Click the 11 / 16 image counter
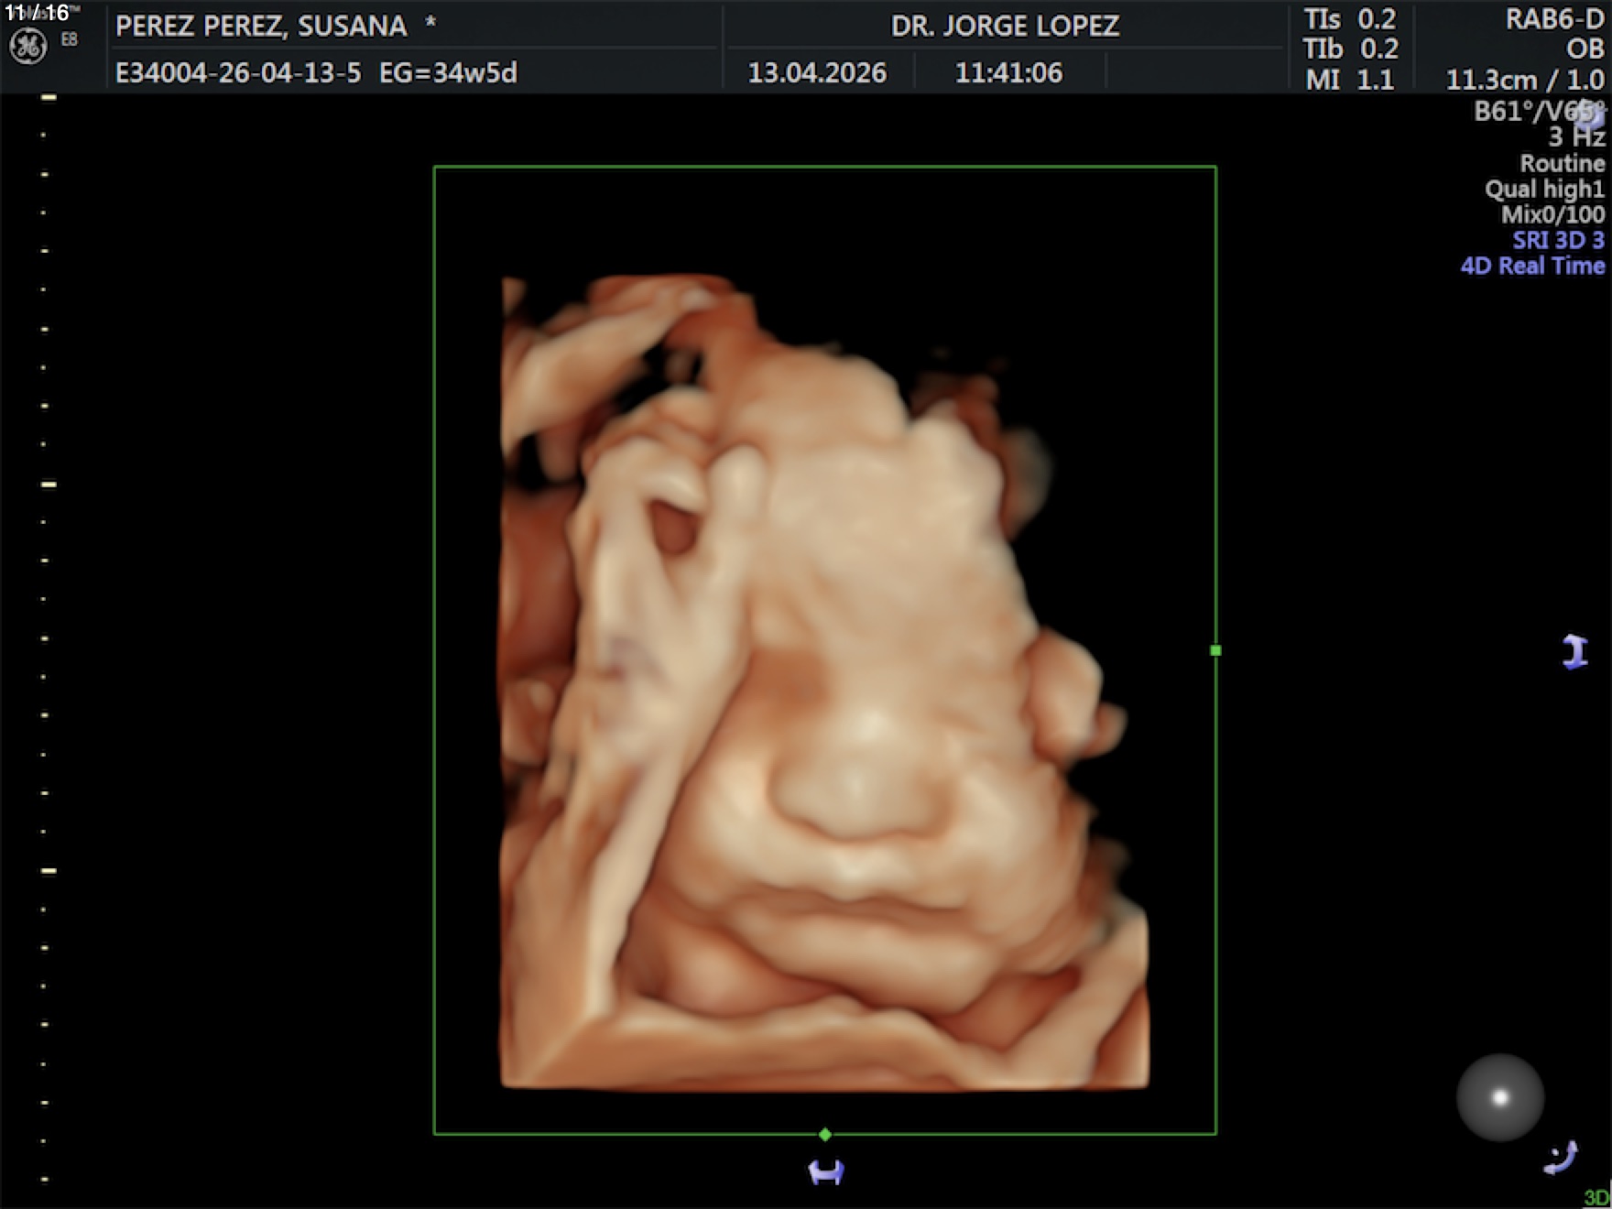The image size is (1612, 1209). (x=37, y=13)
